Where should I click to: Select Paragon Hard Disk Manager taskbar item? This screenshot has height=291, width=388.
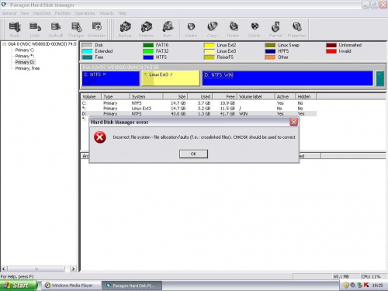click(132, 286)
